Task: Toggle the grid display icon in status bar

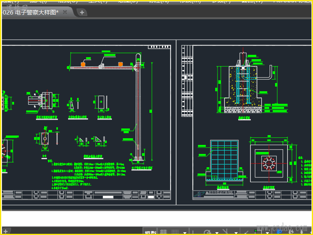Action: pyautogui.click(x=164, y=232)
